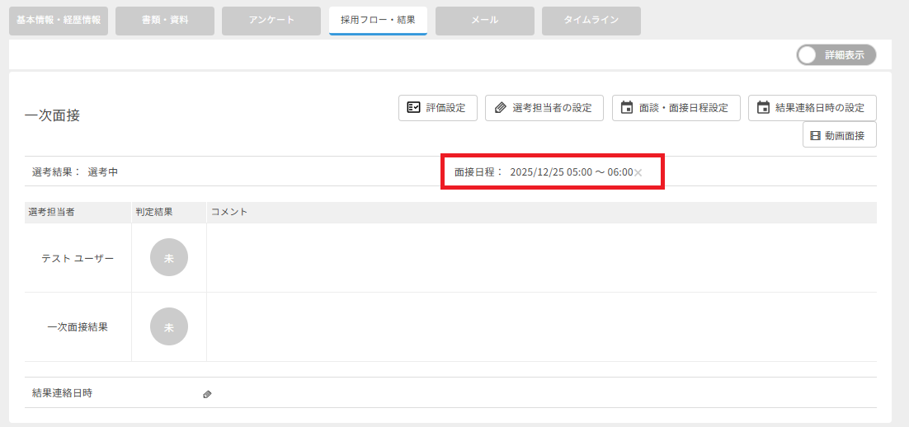The height and width of the screenshot is (427, 909).
Task: Switch to the 基本情報・経歴情報 tab
Action: [59, 21]
